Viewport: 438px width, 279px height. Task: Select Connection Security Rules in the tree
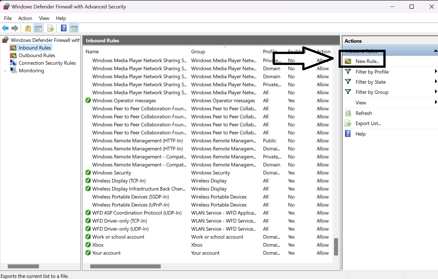coord(47,63)
